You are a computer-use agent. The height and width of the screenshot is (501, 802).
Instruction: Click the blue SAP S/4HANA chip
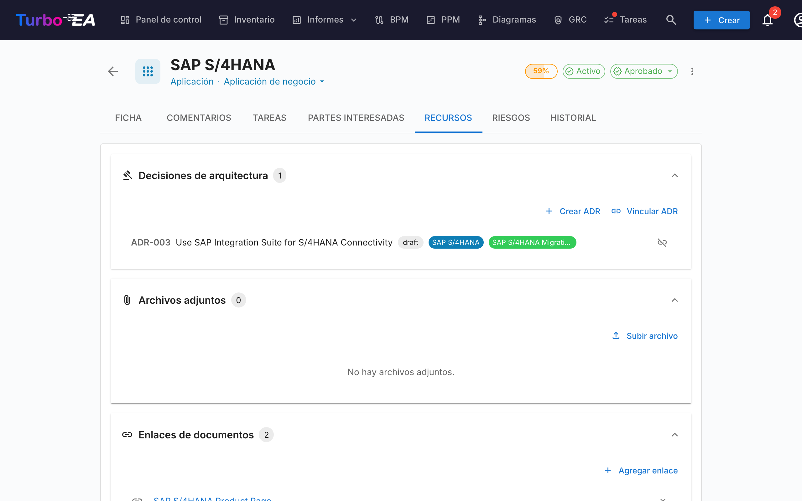(456, 243)
